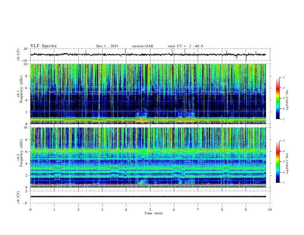Click time axis tick label "5"
The height and width of the screenshot is (235, 304).
[150, 210]
